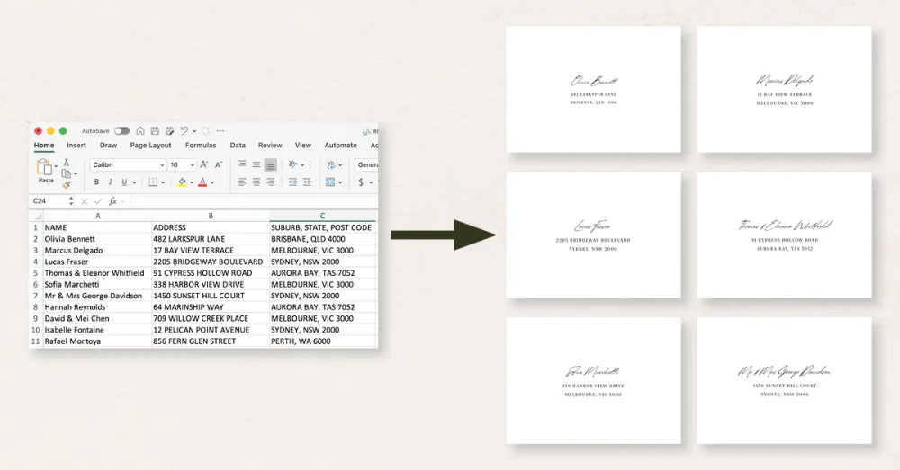Click the Cut scissors icon
The width and height of the screenshot is (900, 470).
(x=66, y=163)
